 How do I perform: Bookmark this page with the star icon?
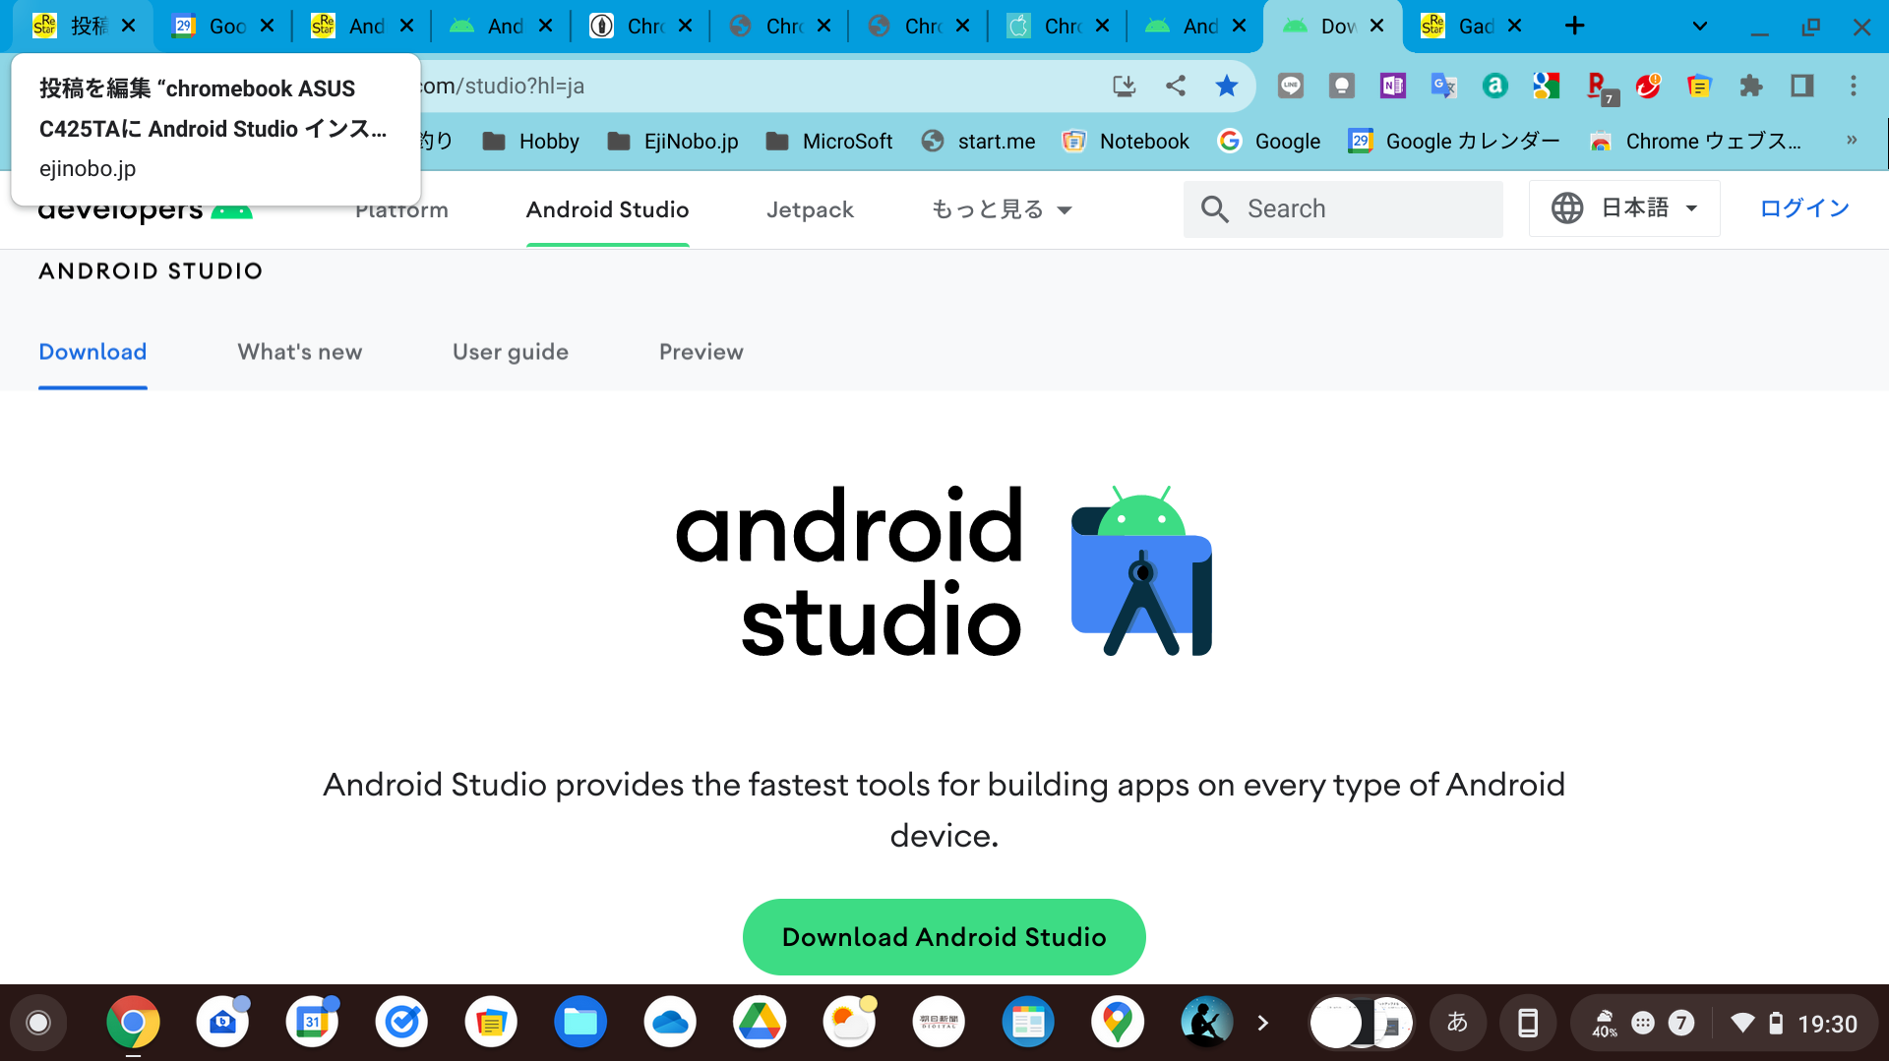(x=1226, y=86)
